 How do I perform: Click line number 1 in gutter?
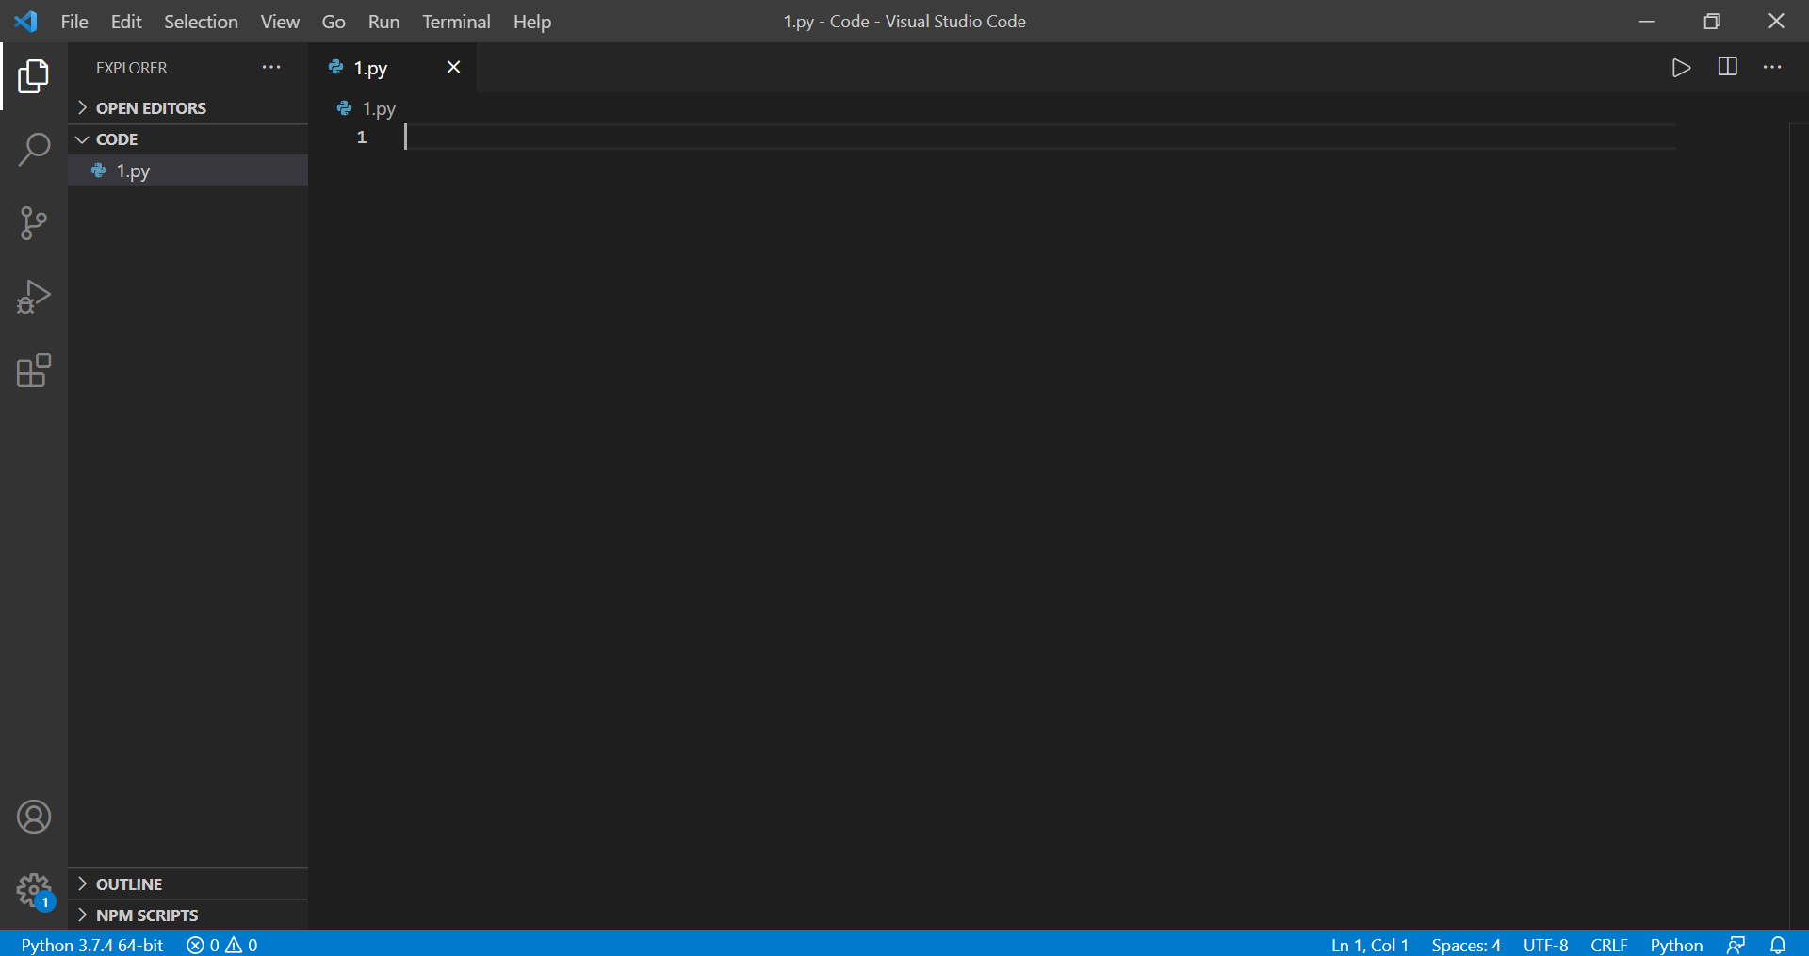point(362,138)
